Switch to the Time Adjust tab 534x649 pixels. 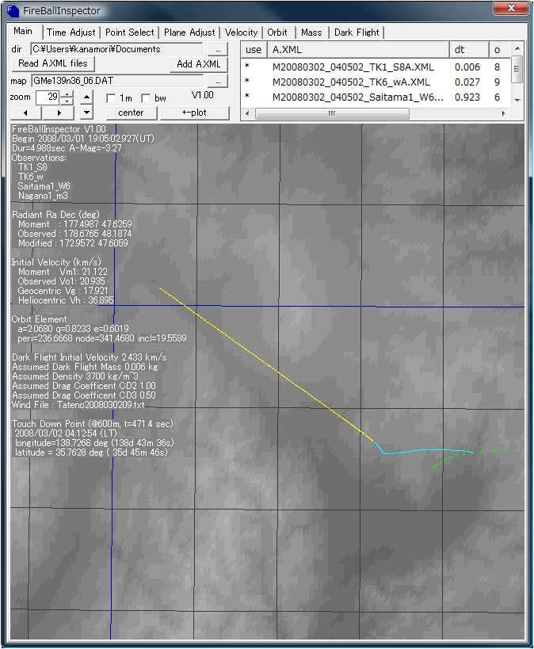pos(71,32)
